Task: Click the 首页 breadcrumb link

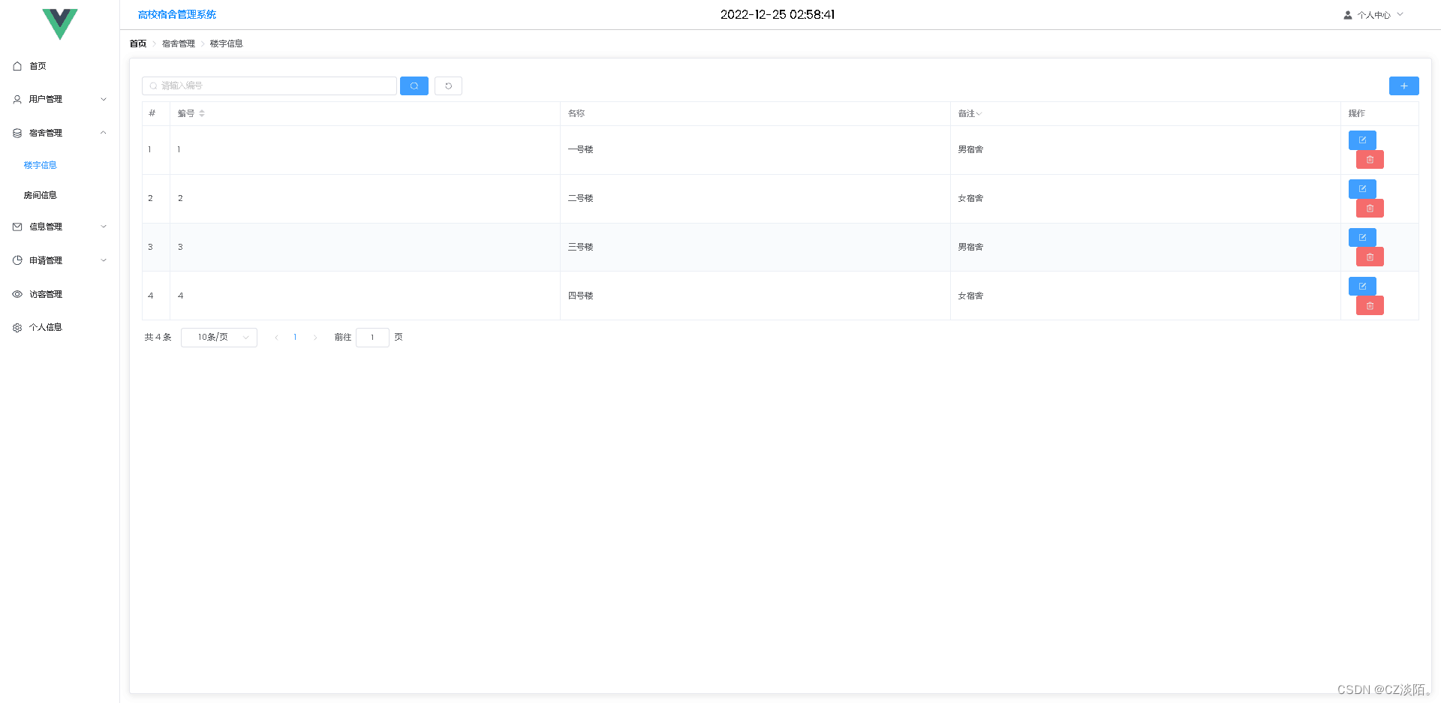Action: [x=138, y=44]
